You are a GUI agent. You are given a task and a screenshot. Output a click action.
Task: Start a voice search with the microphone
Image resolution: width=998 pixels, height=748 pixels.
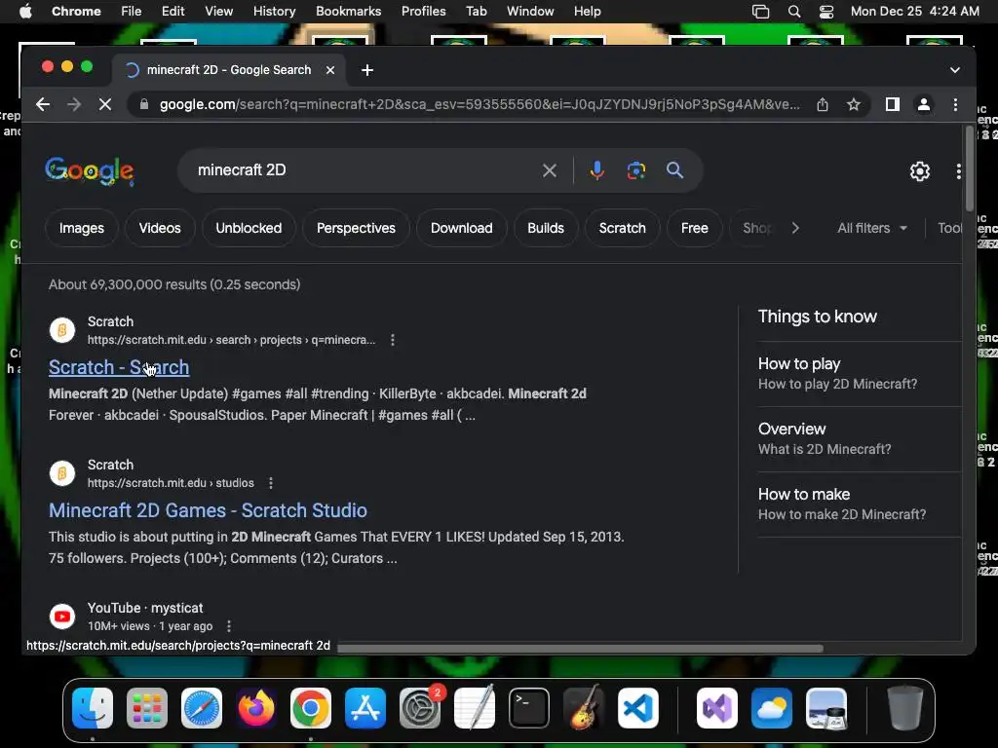point(597,170)
